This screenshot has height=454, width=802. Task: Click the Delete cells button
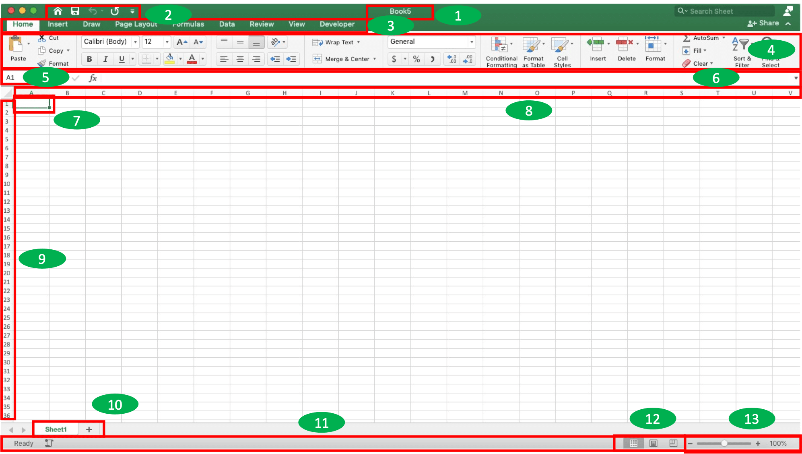pos(627,49)
